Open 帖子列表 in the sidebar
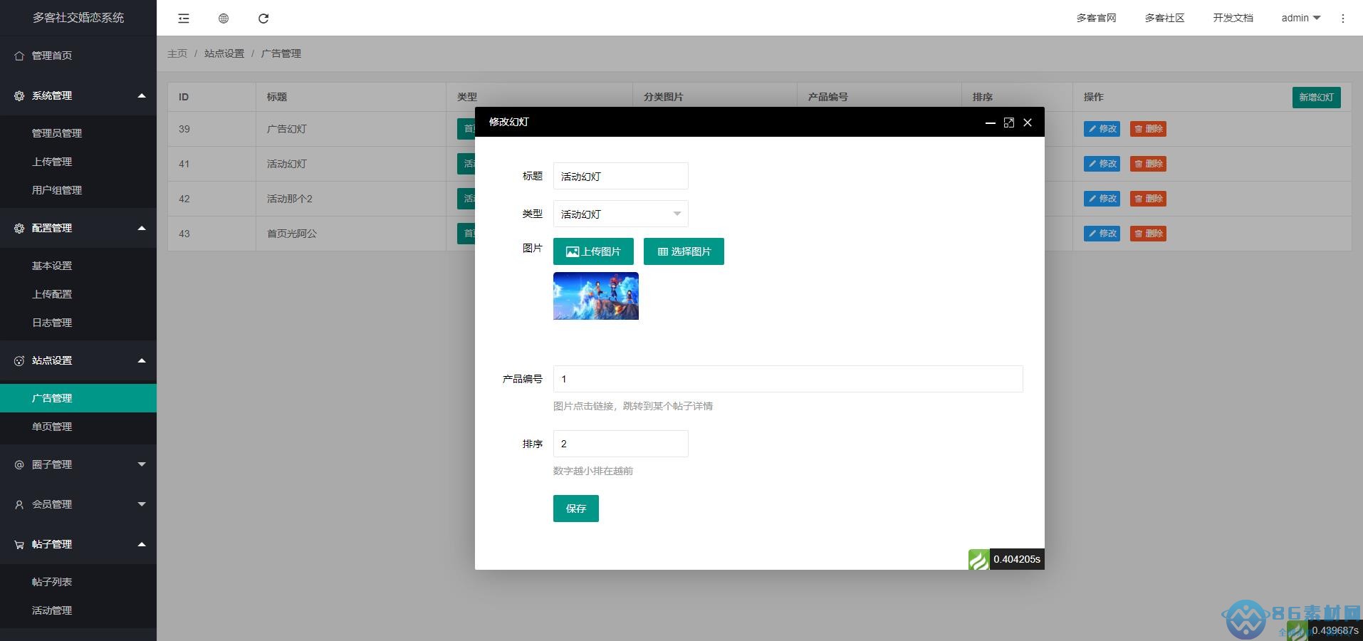The width and height of the screenshot is (1363, 641). click(x=52, y=582)
